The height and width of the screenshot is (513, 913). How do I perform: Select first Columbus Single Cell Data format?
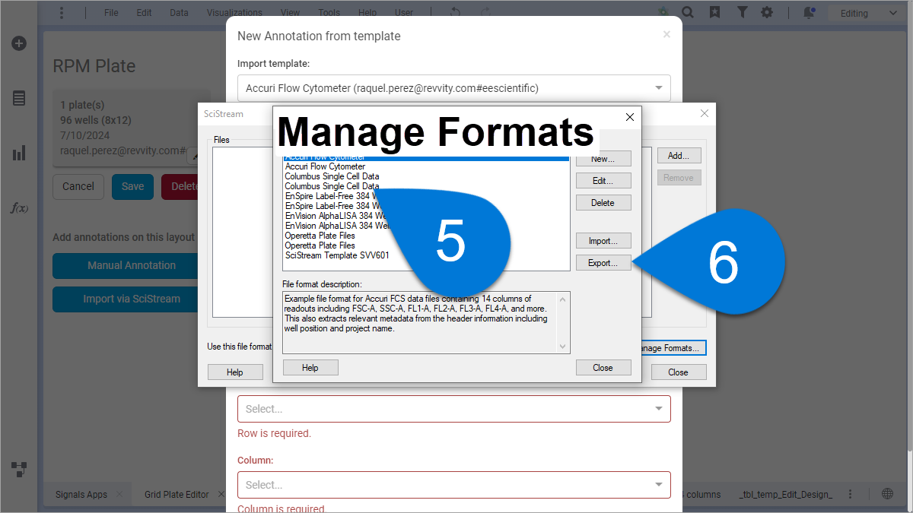[x=332, y=176]
